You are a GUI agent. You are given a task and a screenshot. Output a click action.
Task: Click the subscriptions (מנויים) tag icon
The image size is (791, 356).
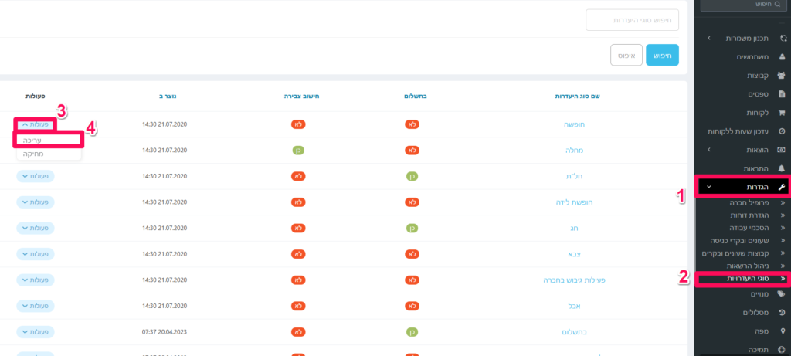click(x=782, y=294)
